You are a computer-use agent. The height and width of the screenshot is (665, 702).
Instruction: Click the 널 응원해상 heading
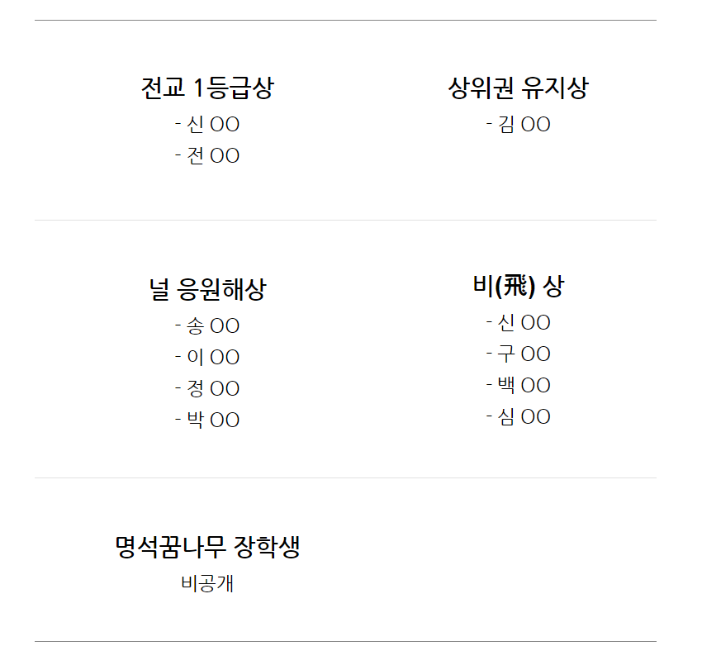207,289
